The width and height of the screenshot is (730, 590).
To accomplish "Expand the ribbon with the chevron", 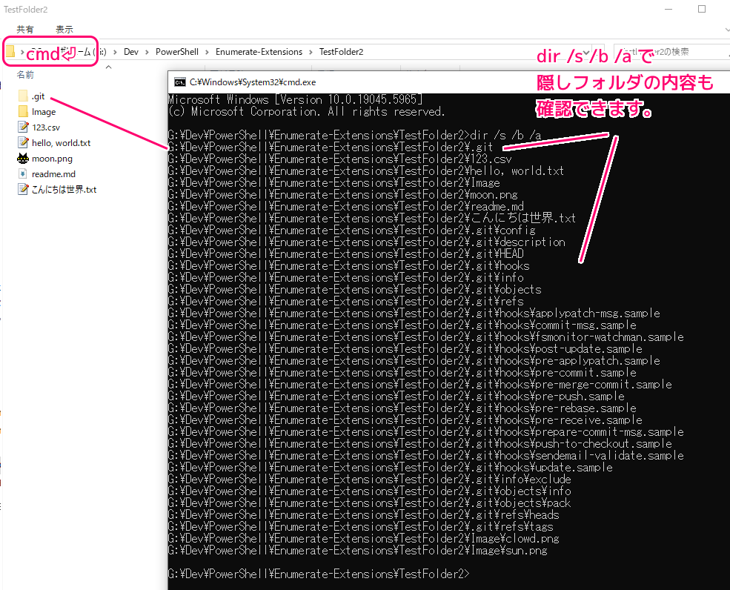I will 726,30.
